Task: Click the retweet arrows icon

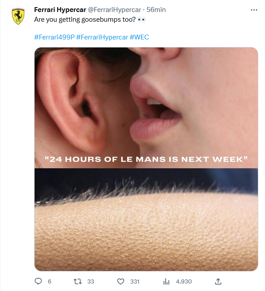Action: pos(78,281)
